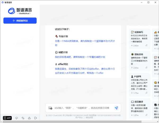Click the logout exit icon in sidebar
This screenshot has width=159, height=123.
click(x=36, y=118)
